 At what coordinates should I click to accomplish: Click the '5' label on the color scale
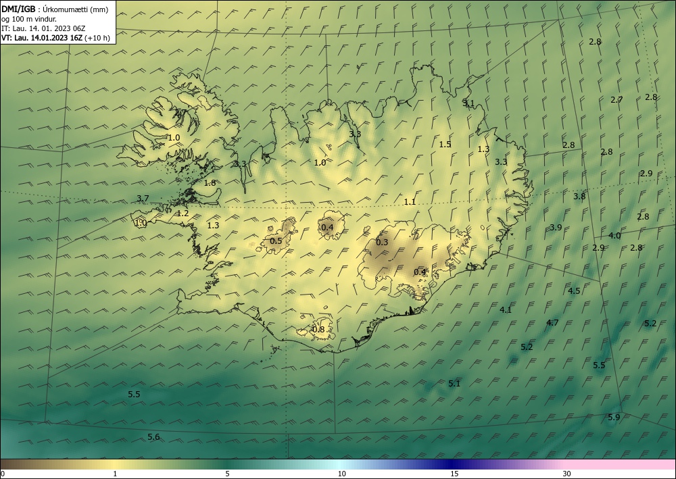(227, 474)
